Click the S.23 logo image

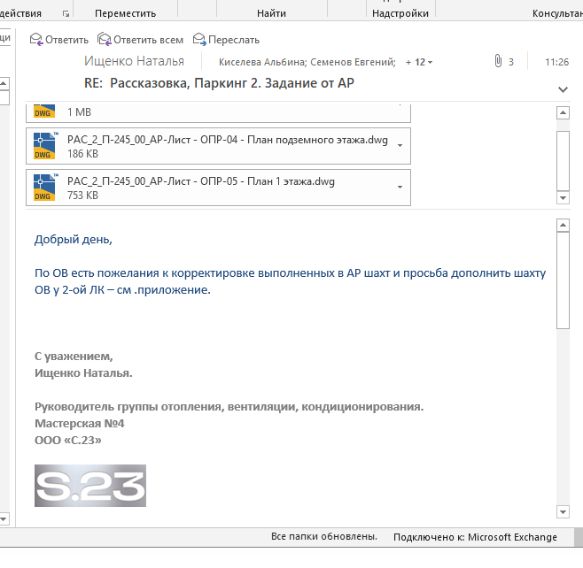(x=90, y=486)
